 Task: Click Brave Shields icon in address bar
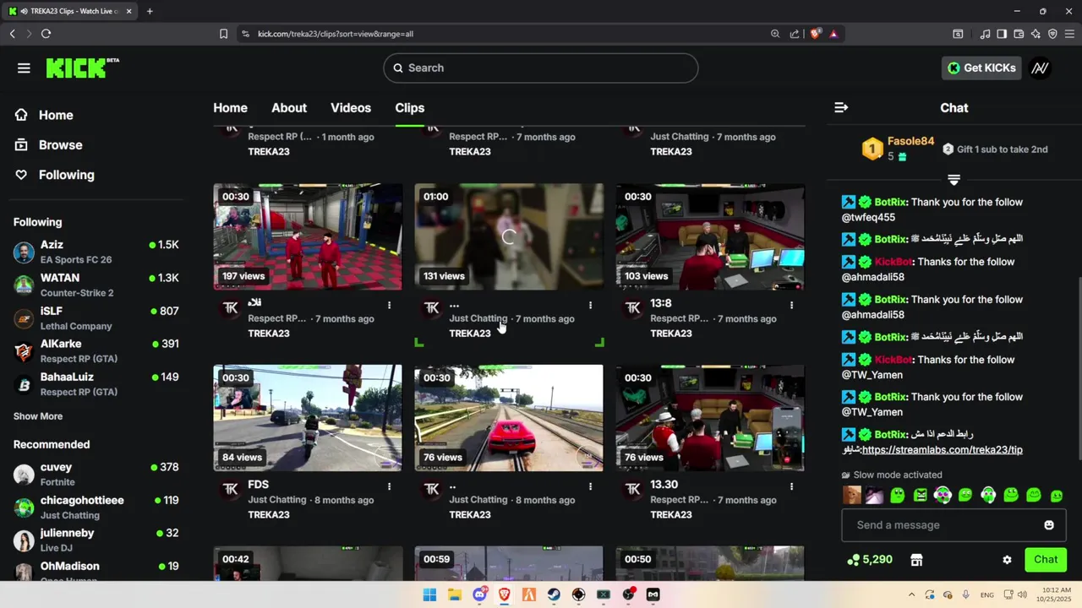coord(815,34)
